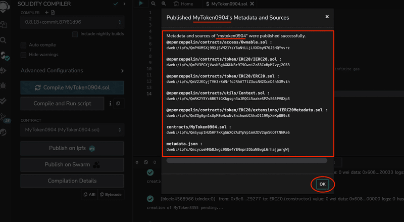Click the chevron arrow in Solidity Compiler header
Viewport: 404px width, 222px height.
tap(124, 4)
